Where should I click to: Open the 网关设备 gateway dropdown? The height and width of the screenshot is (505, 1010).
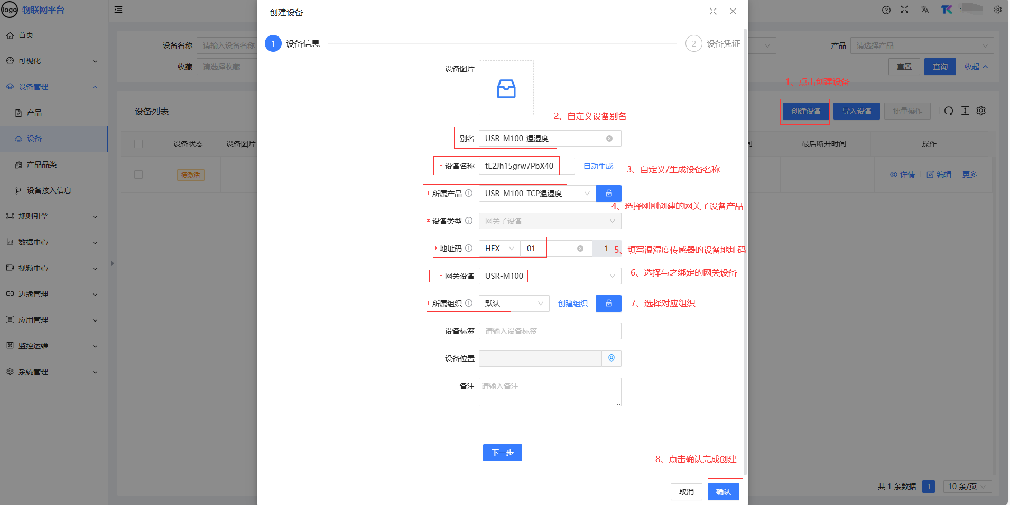point(550,276)
